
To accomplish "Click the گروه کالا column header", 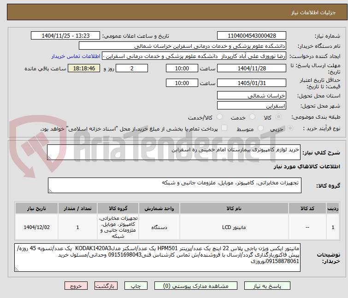I will point(118,208).
